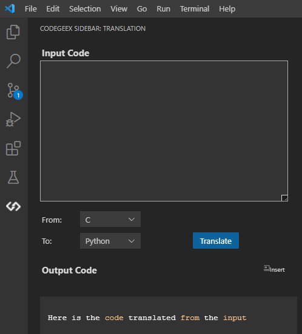This screenshot has width=302, height=334.
Task: Open the Explorer view in activity bar
Action: 13,32
